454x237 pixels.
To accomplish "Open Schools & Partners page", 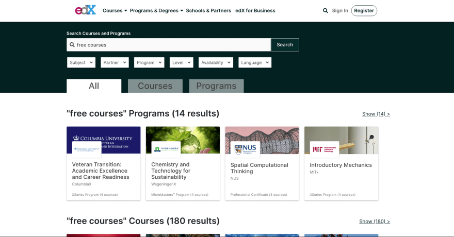I will click(208, 11).
